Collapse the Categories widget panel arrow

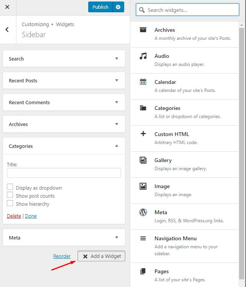pyautogui.click(x=117, y=146)
